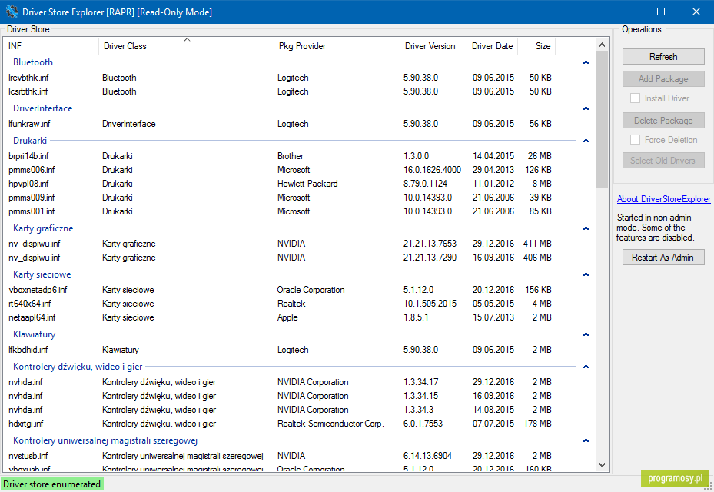Select the netaapl64.inf Apple driver
714x492 pixels.
(280, 317)
